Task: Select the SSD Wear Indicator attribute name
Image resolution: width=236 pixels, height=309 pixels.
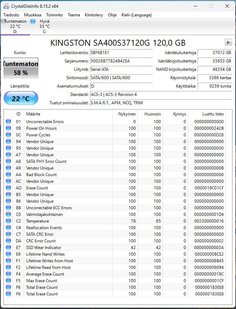Action: pos(44,248)
